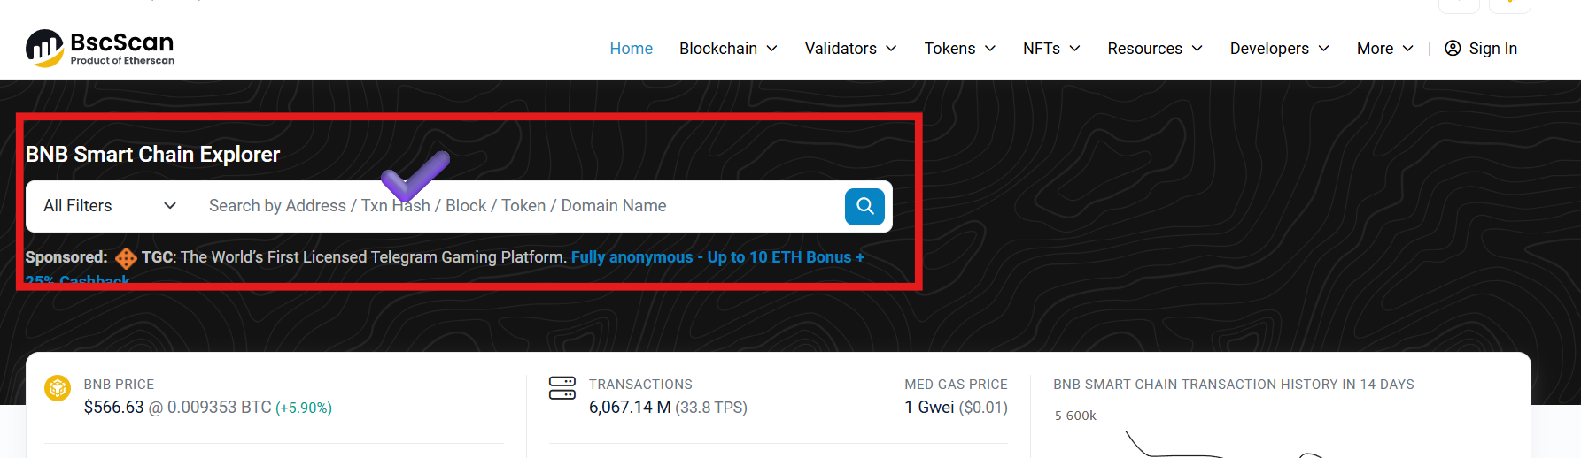
Task: Go to the Home tab
Action: pyautogui.click(x=631, y=49)
